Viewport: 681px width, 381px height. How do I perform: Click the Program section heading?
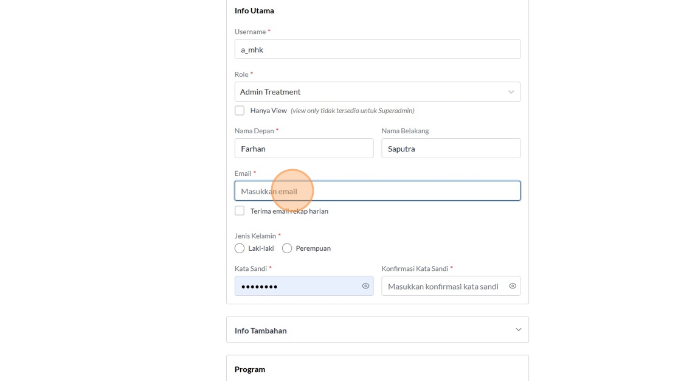pos(250,369)
